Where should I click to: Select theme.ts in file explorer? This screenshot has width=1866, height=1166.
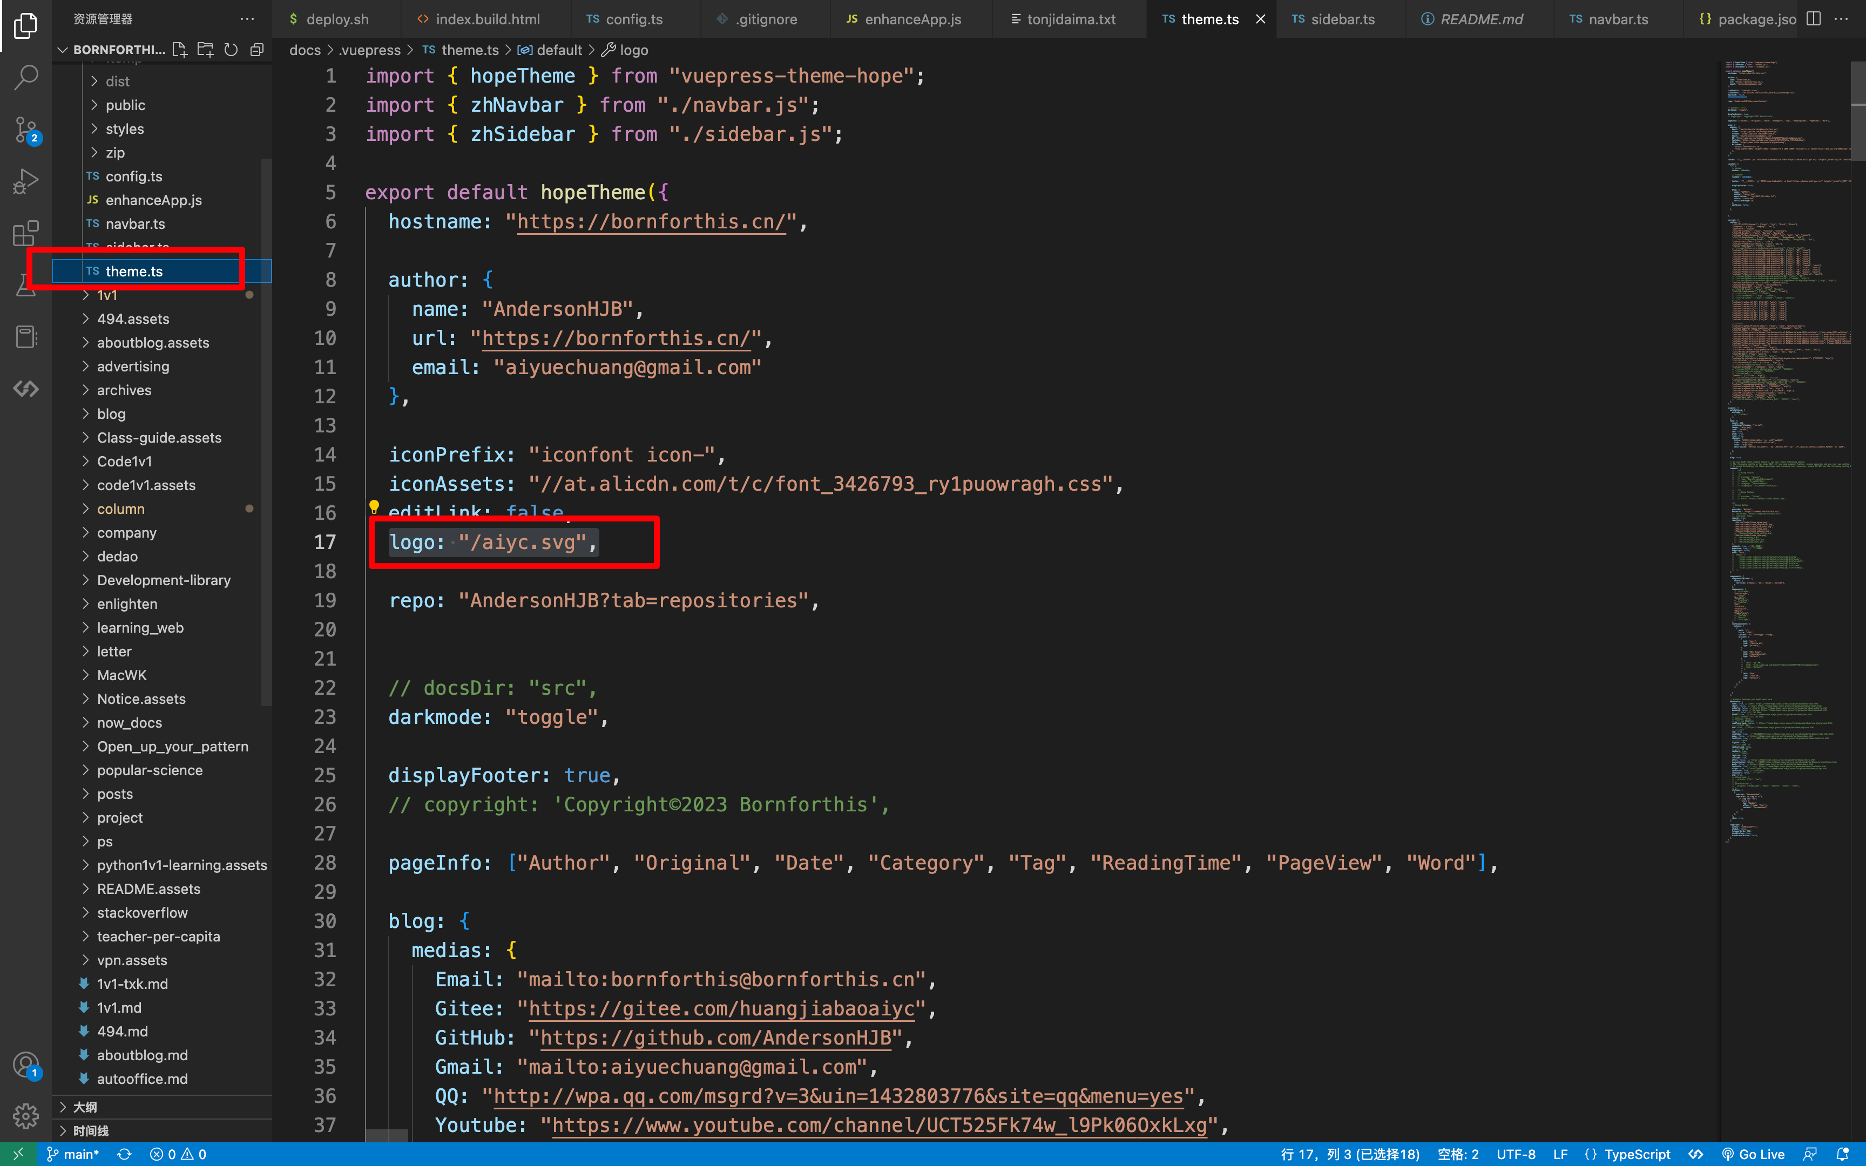(162, 272)
